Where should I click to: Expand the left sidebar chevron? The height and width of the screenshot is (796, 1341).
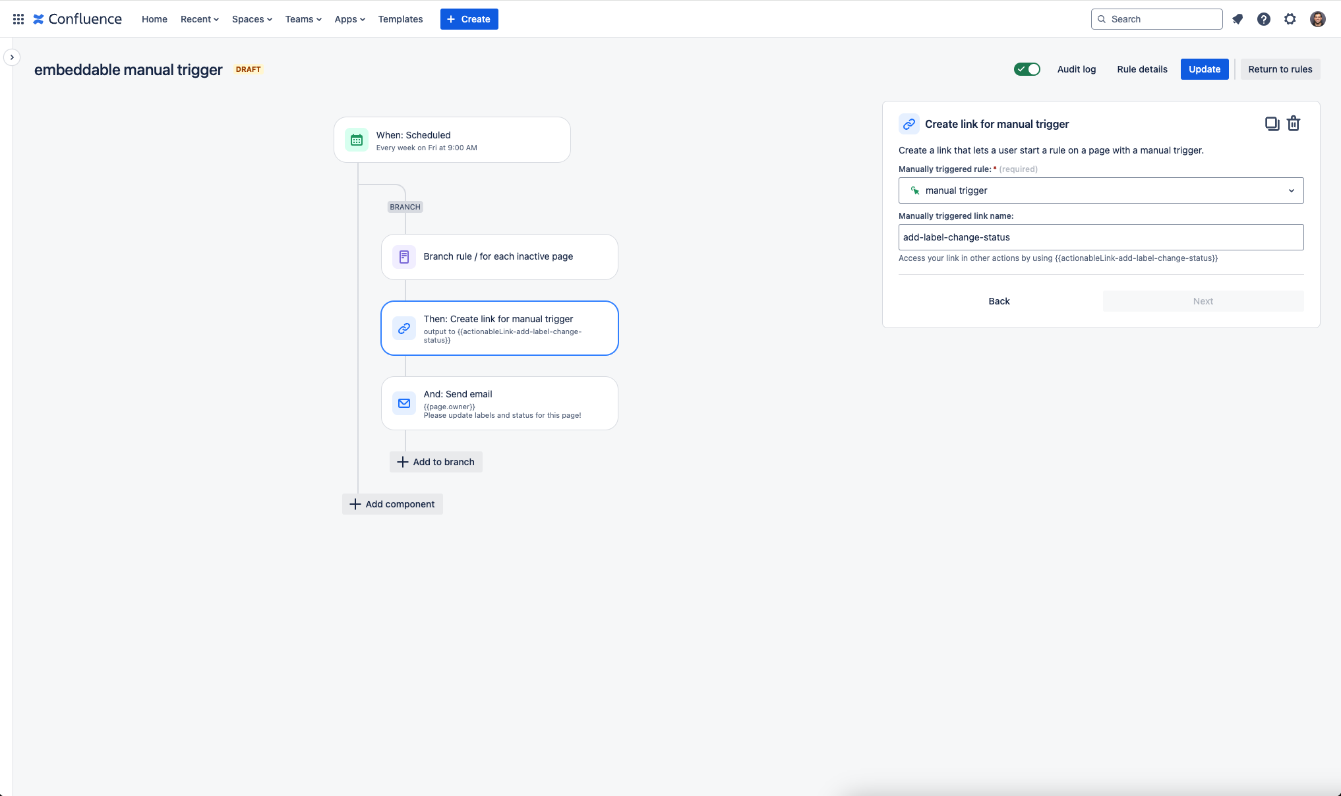(12, 57)
